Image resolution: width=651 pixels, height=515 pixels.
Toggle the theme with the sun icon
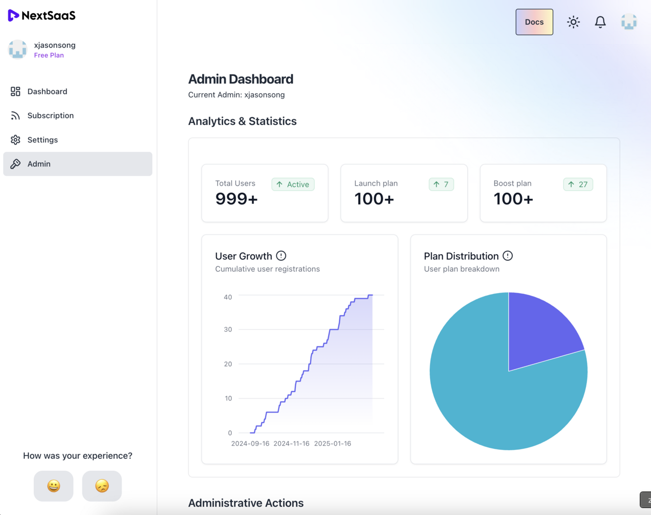pos(573,22)
